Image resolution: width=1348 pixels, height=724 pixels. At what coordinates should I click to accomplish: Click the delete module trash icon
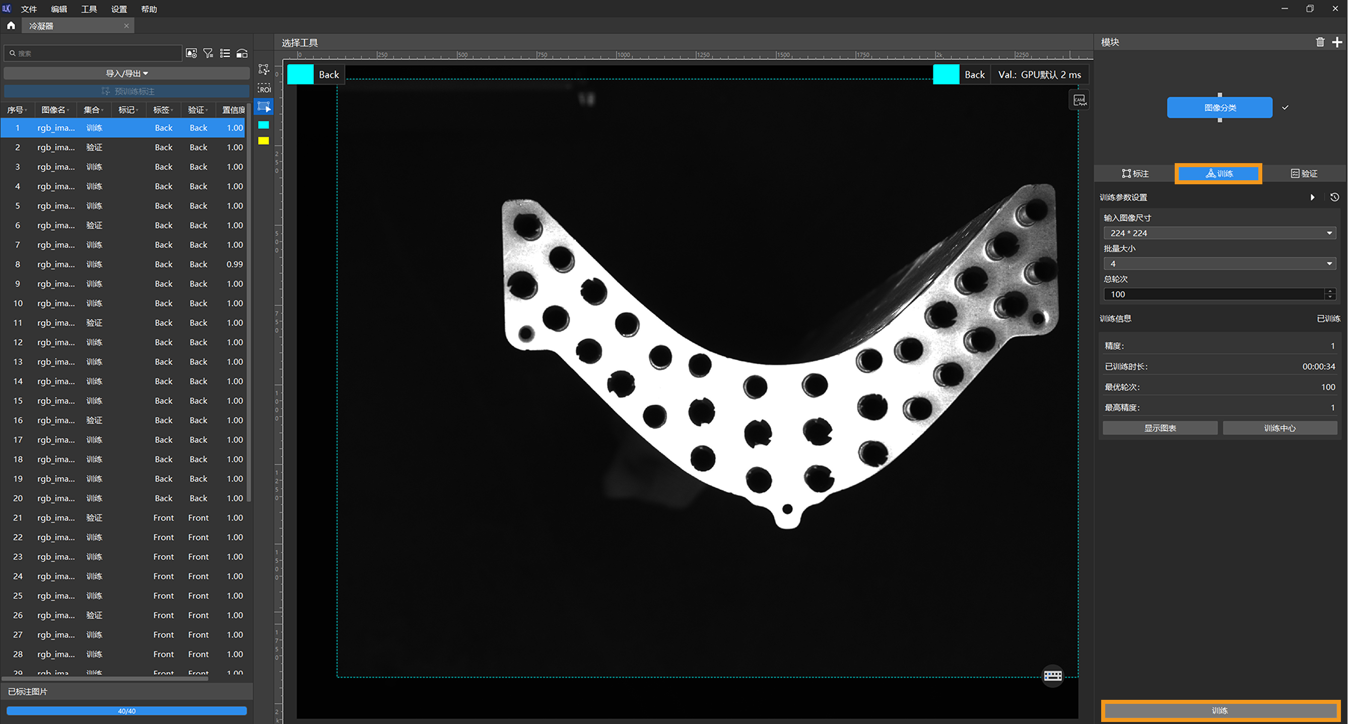(x=1320, y=42)
